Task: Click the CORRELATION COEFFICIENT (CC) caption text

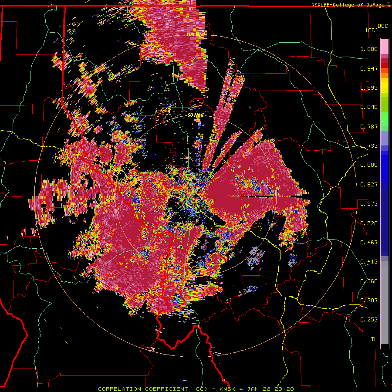Action: [152, 389]
